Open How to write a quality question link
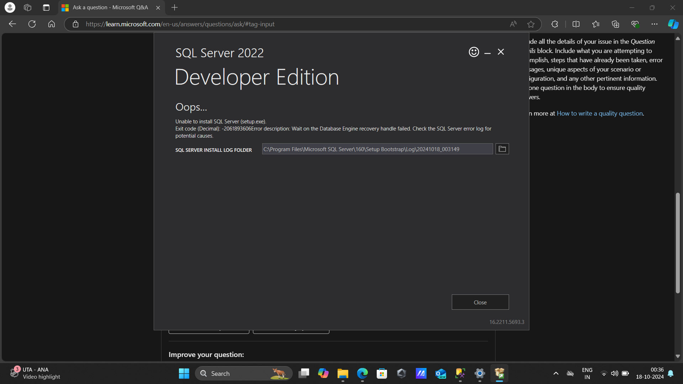This screenshot has width=683, height=384. [x=600, y=113]
